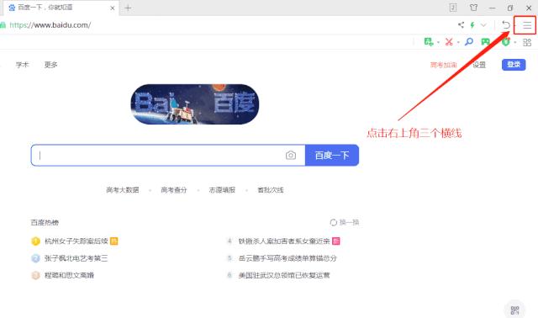Viewport: 538px width, 318px height.
Task: Expand the address bar chevron dropdown
Action: pos(483,24)
